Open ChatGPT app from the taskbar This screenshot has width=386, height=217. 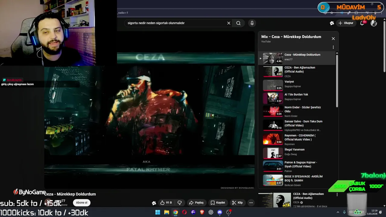tap(211, 212)
